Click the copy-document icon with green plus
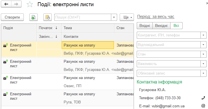The image size is (208, 109). point(34,17)
